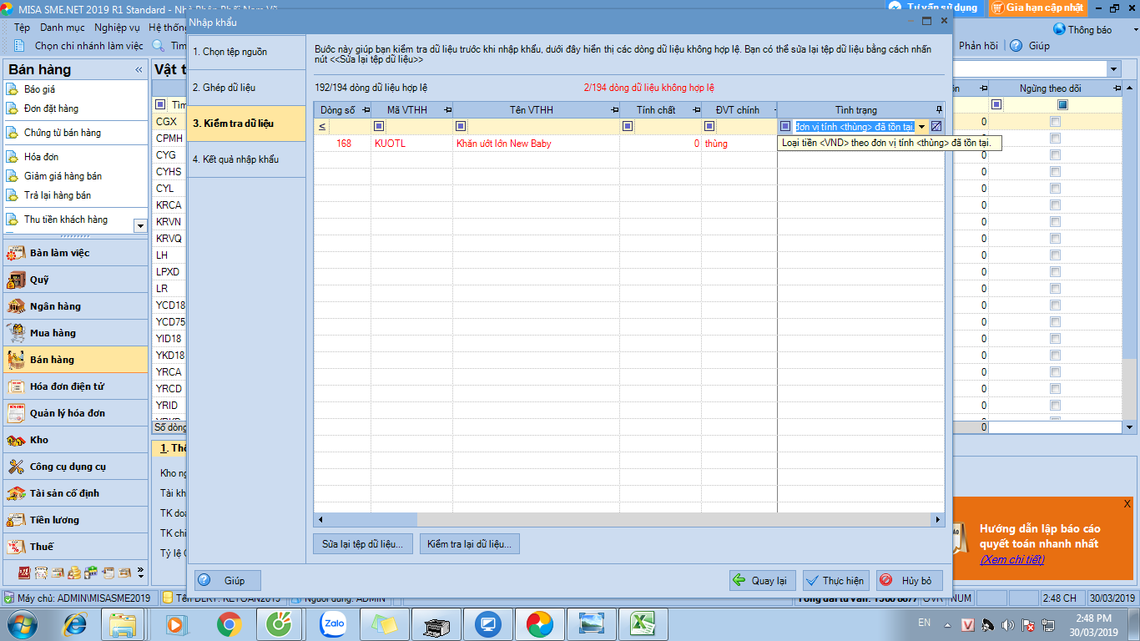Toggle first Ngừng theo dõi row checkbox
Viewport: 1140px width, 641px height.
pos(1055,122)
